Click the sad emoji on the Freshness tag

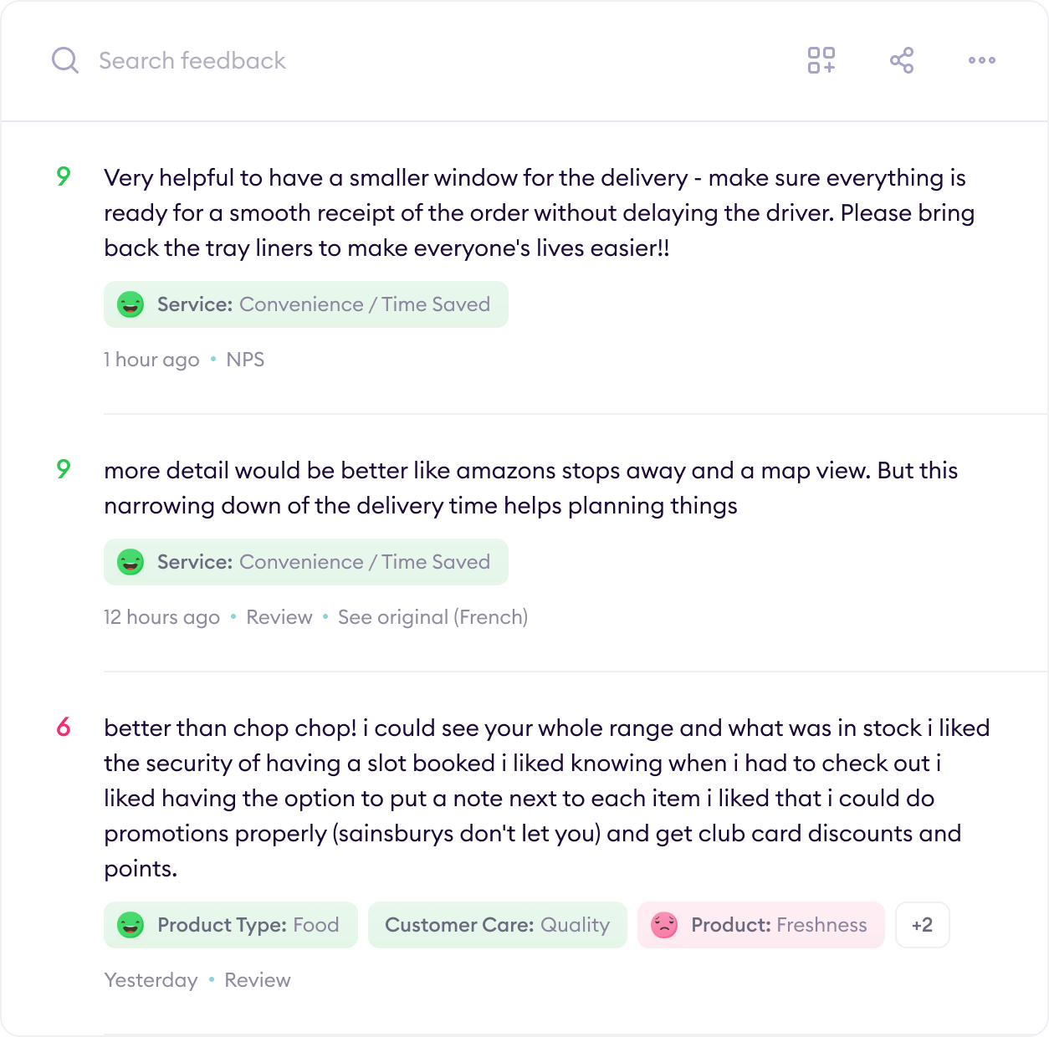[663, 925]
